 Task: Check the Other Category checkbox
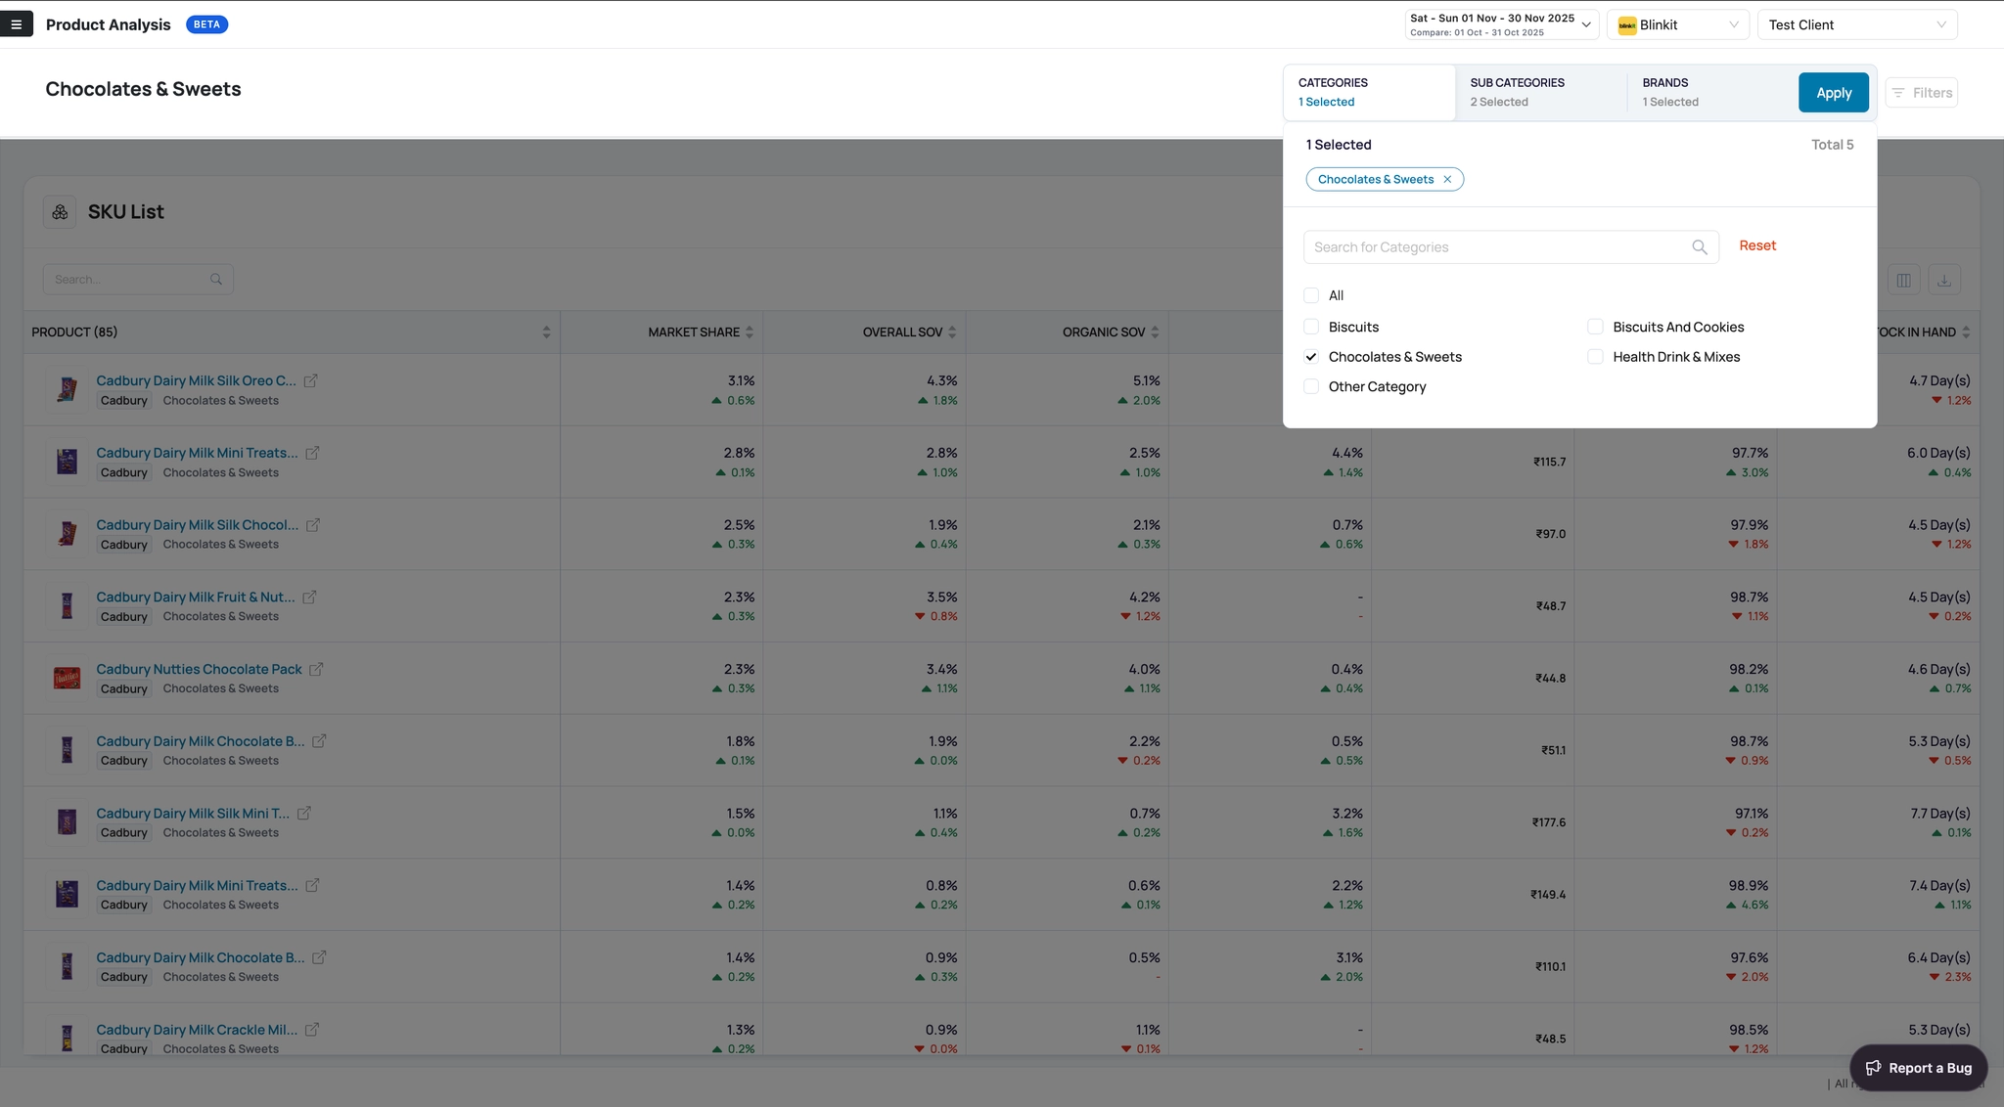coord(1311,387)
